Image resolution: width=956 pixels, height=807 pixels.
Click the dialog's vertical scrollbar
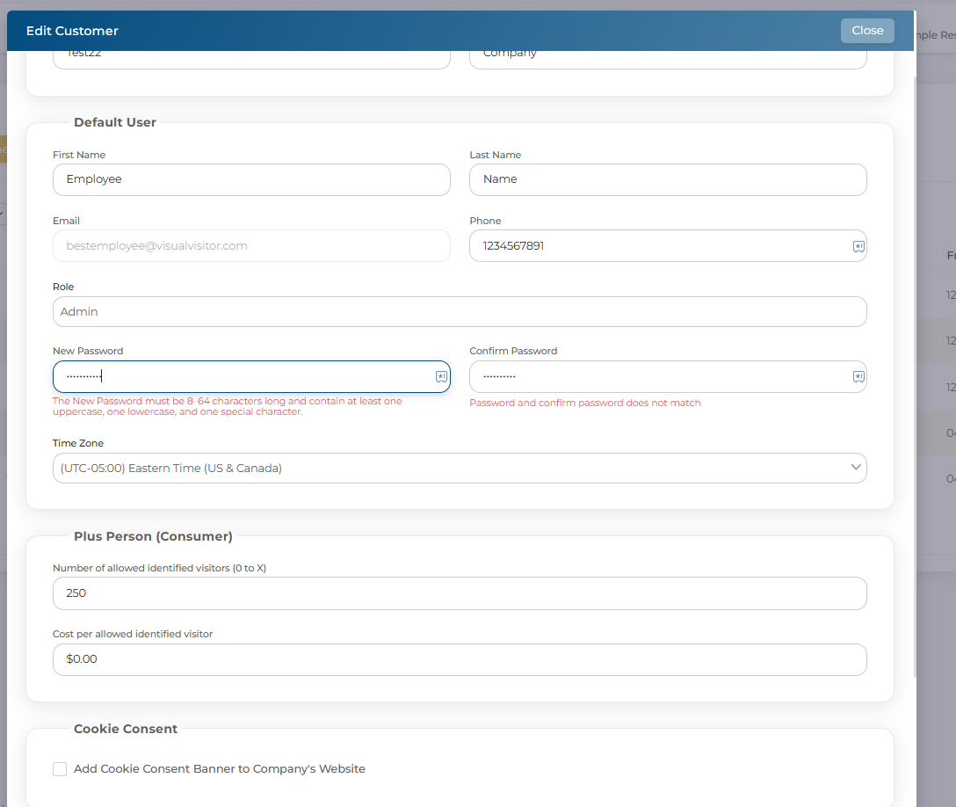pyautogui.click(x=914, y=352)
